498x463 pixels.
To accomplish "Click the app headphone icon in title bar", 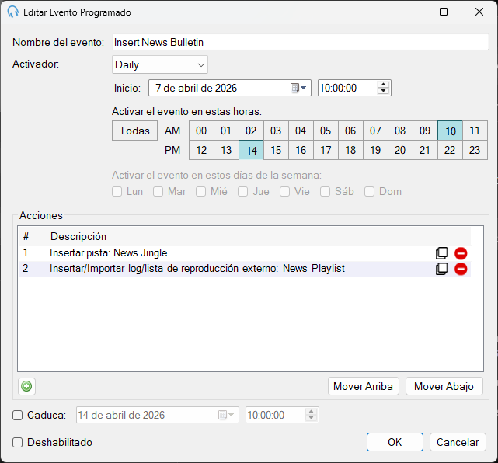I will [x=13, y=12].
